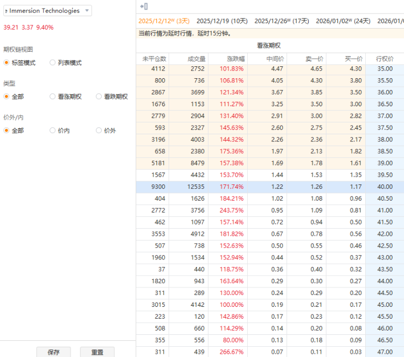Sort by 成交量 column header
404x357 pixels.
click(x=196, y=59)
